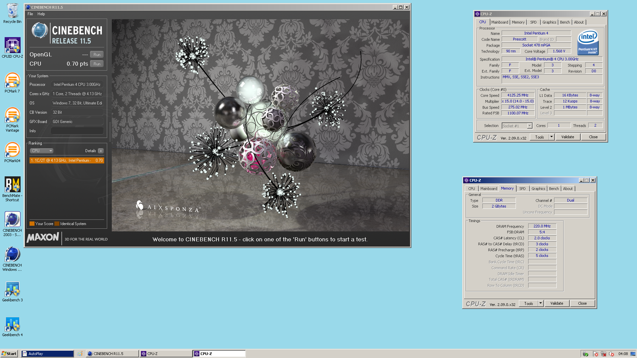Click the volume speaker tray icon
The image size is (637, 358).
[x=611, y=354]
